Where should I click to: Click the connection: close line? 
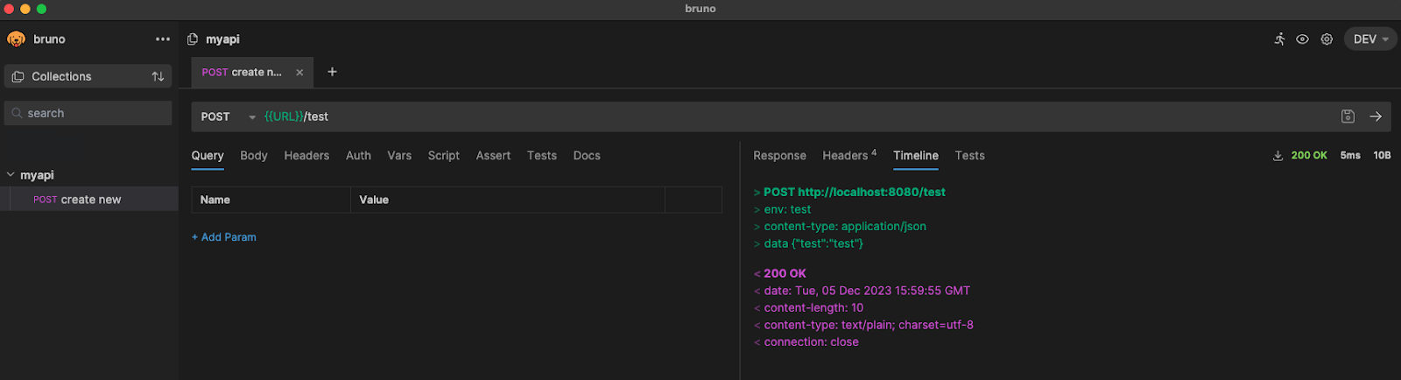[x=806, y=341]
